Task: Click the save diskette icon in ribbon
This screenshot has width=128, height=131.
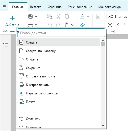Action: tap(30, 16)
